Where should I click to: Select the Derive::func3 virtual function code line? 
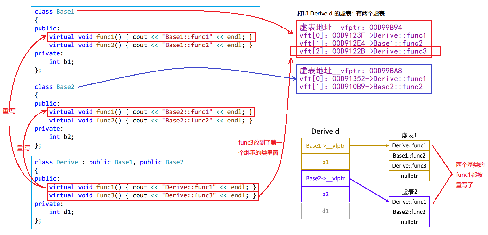click(153, 195)
